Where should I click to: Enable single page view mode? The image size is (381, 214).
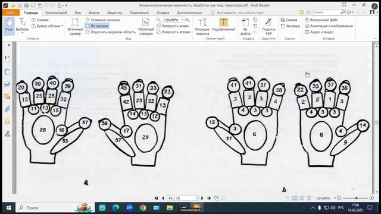pos(288,198)
